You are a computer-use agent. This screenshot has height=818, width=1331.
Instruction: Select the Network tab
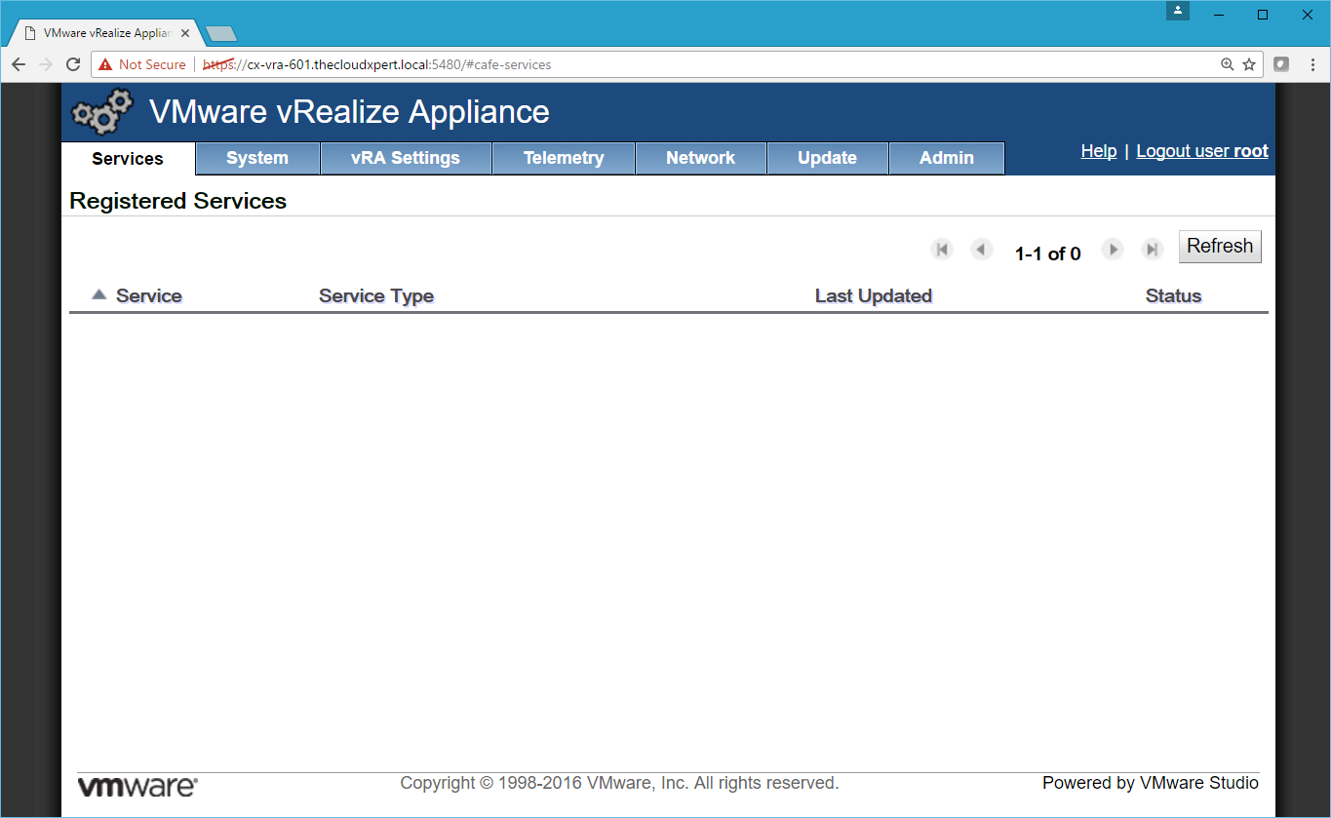[700, 158]
